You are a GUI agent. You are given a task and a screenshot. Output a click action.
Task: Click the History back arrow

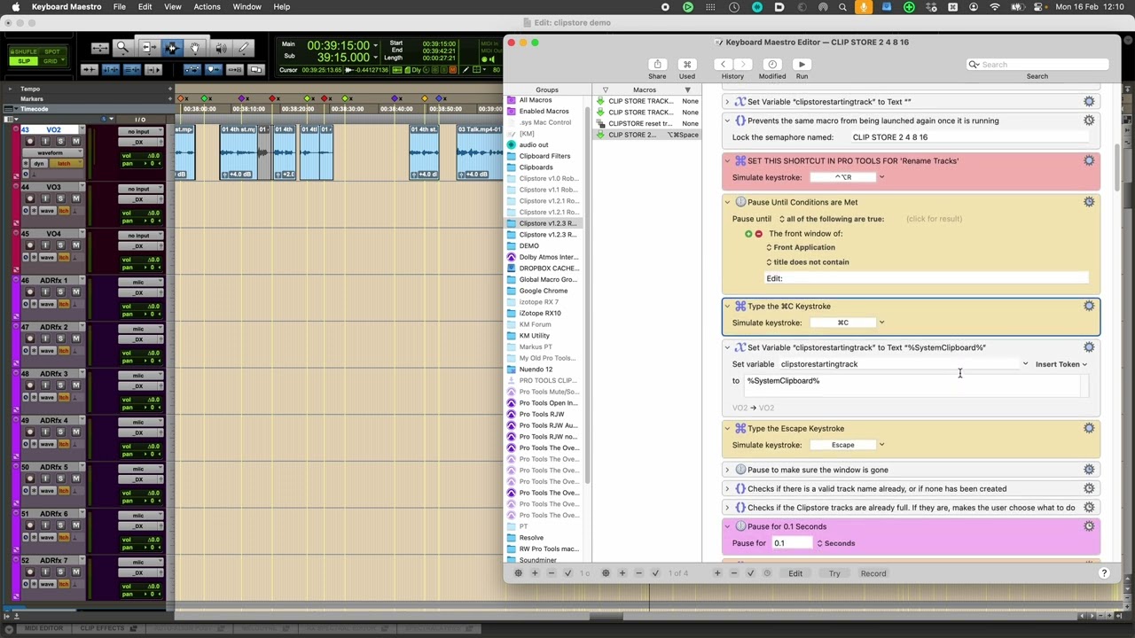(723, 64)
